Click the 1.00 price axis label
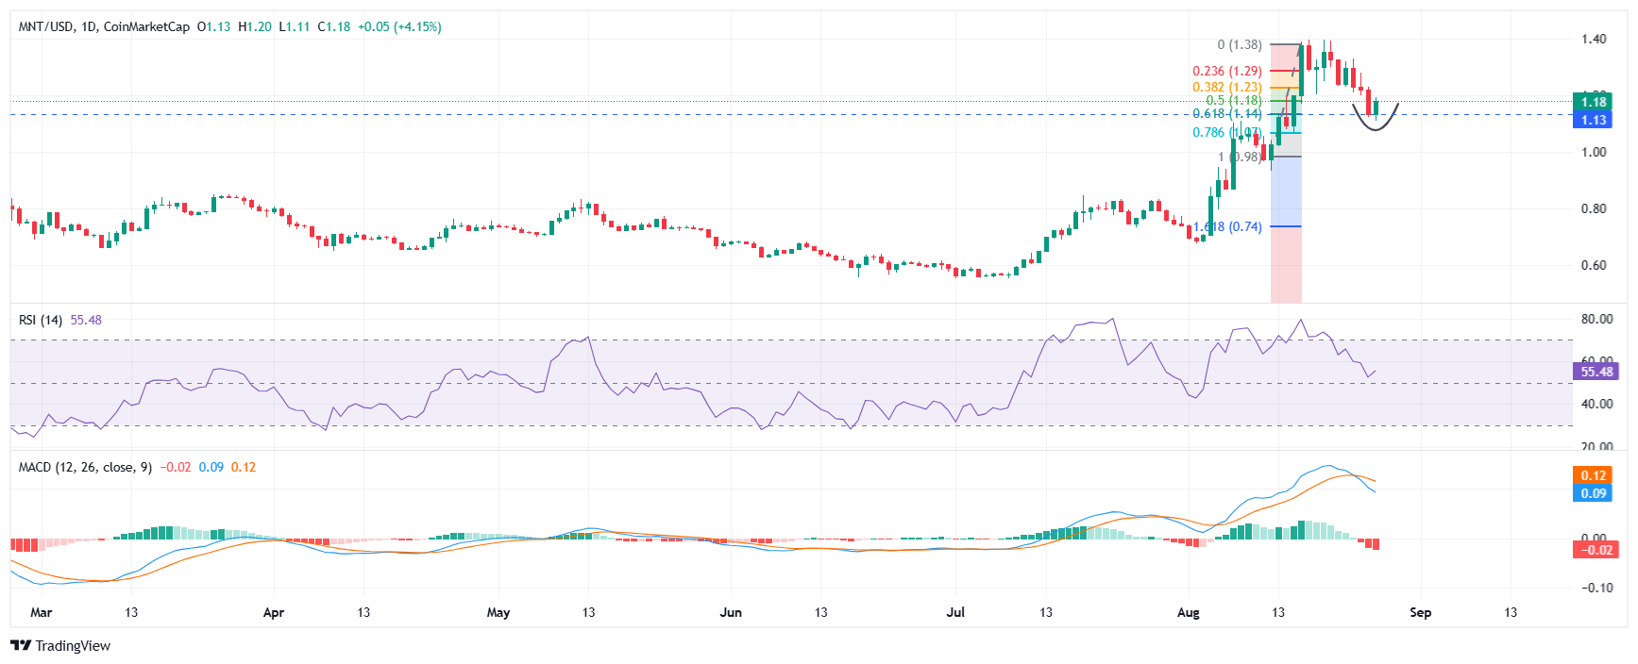1638x664 pixels. 1594,152
